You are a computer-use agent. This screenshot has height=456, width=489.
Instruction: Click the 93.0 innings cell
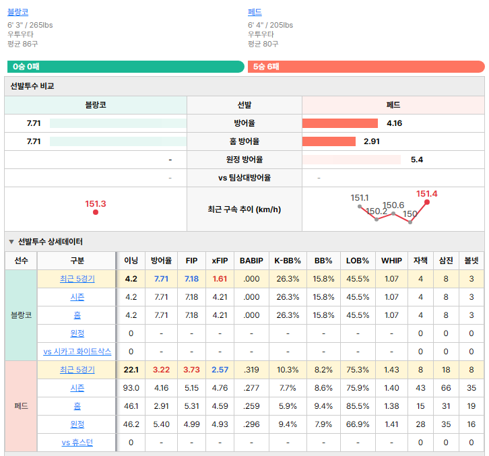point(131,388)
